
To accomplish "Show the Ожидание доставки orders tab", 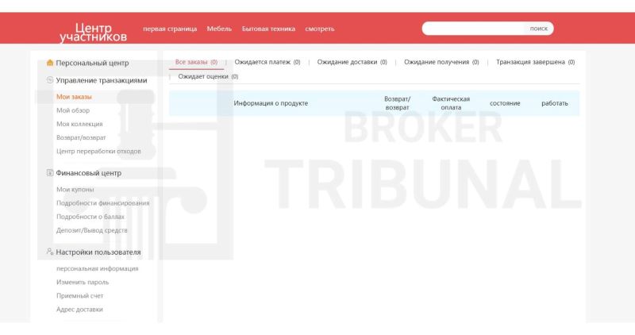I will [x=352, y=62].
